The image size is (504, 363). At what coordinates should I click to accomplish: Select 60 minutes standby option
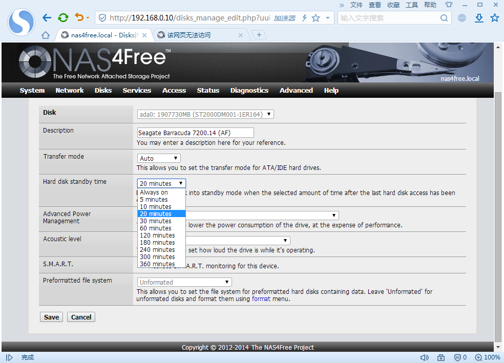tap(161, 228)
